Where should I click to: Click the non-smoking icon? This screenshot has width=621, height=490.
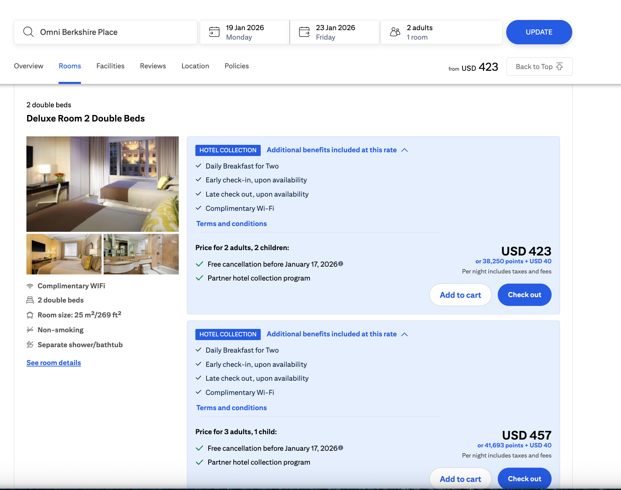(x=30, y=330)
